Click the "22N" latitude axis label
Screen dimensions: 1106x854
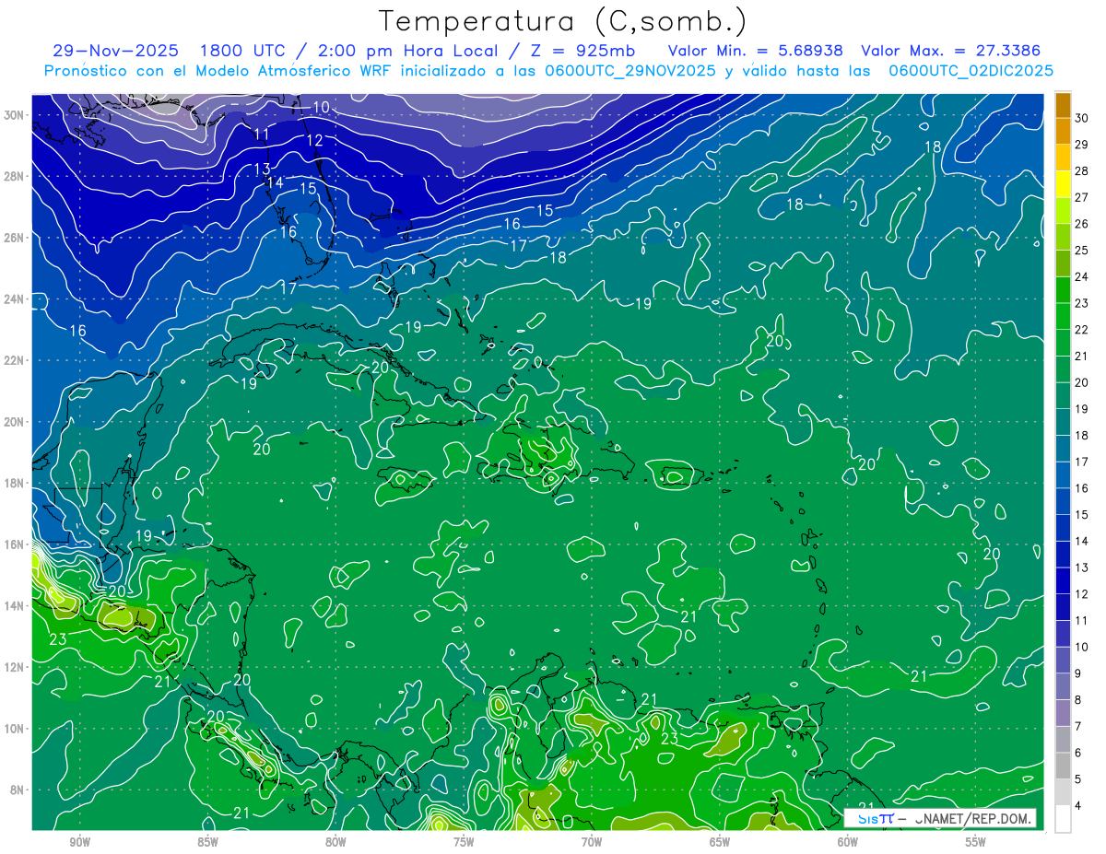(14, 360)
